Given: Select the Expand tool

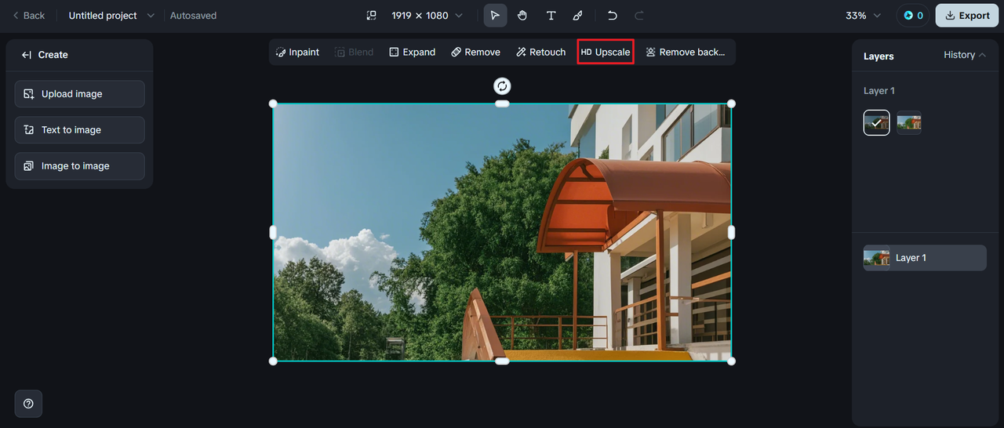Looking at the screenshot, I should click(x=412, y=53).
